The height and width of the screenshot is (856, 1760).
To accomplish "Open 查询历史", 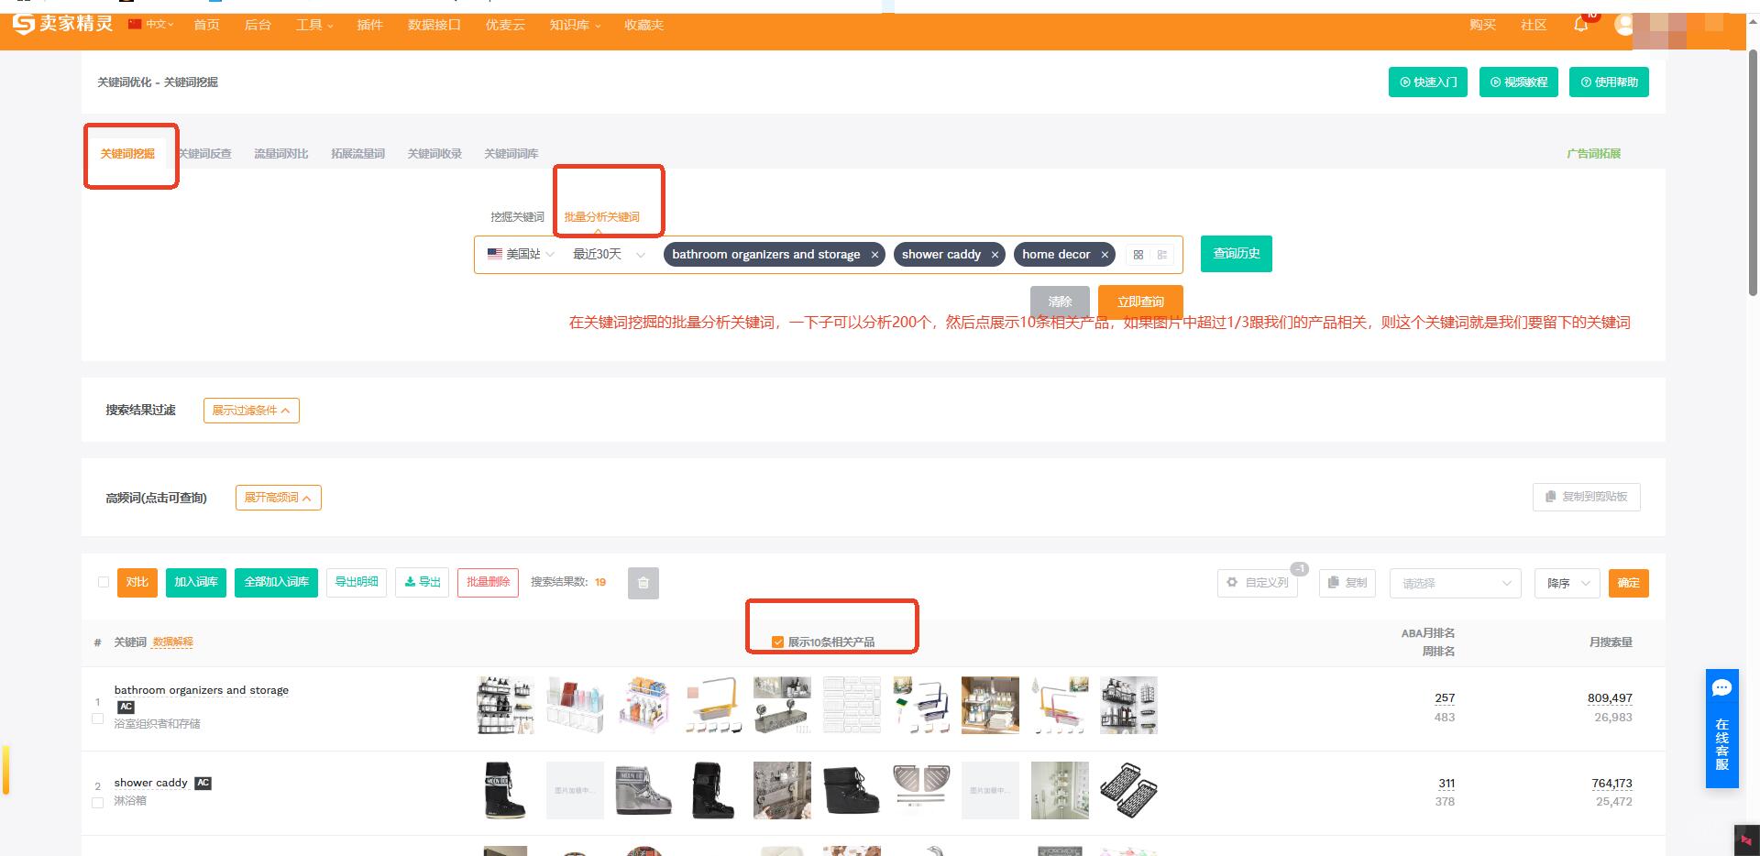I will (x=1237, y=254).
